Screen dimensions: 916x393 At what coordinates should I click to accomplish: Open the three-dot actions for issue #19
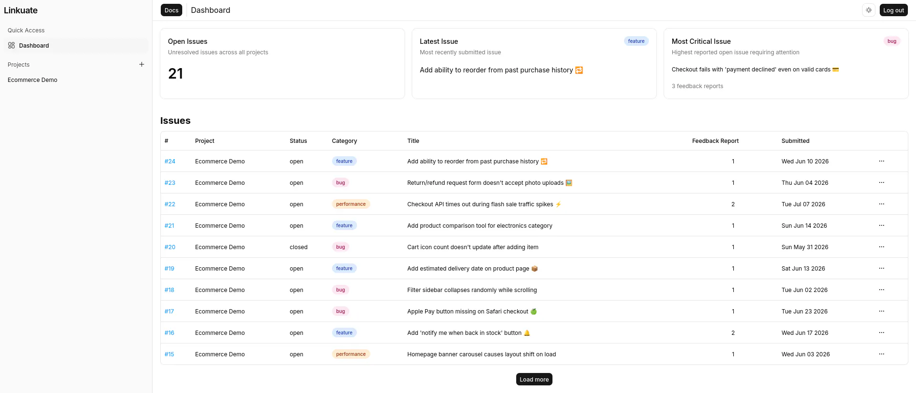[881, 268]
